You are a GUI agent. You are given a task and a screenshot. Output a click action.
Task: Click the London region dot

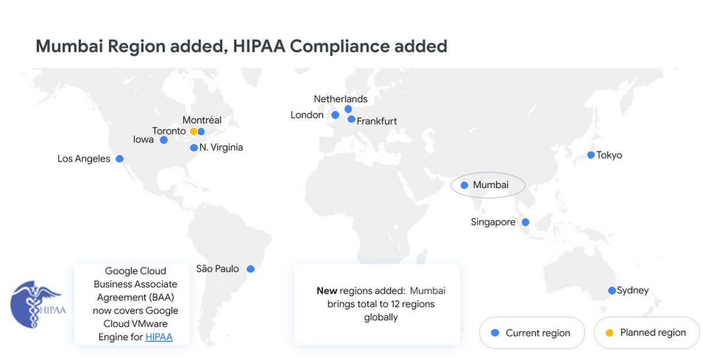[x=335, y=115]
